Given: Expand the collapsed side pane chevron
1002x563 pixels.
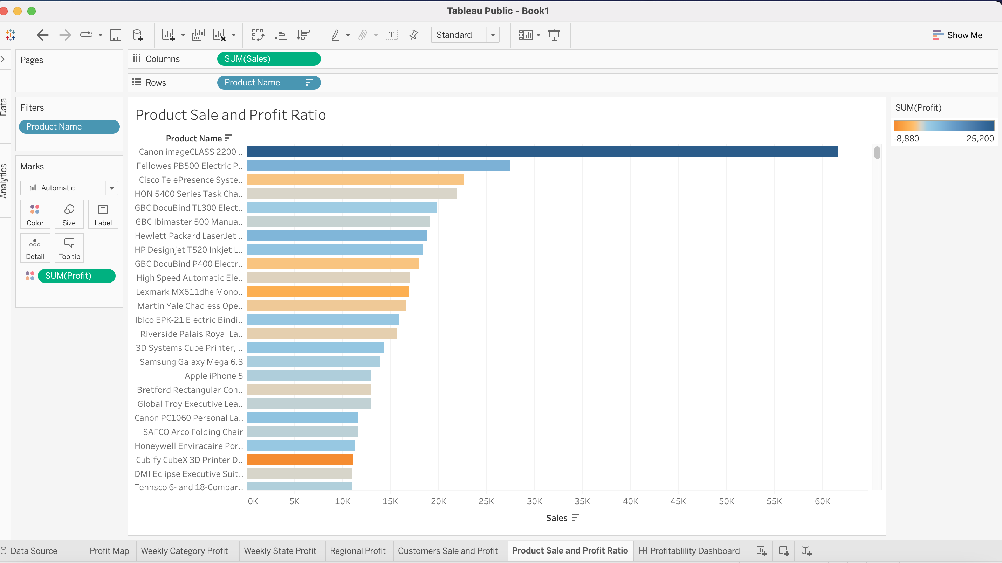Looking at the screenshot, I should click(x=3, y=59).
